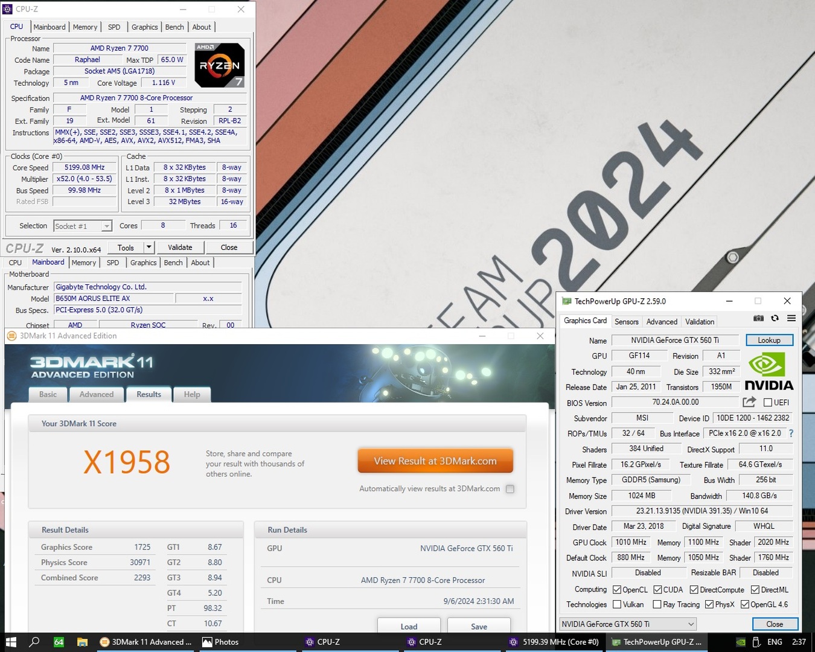This screenshot has height=652, width=815.
Task: Click the BIOS Version field 70.24.0A.00.00
Action: click(675, 402)
